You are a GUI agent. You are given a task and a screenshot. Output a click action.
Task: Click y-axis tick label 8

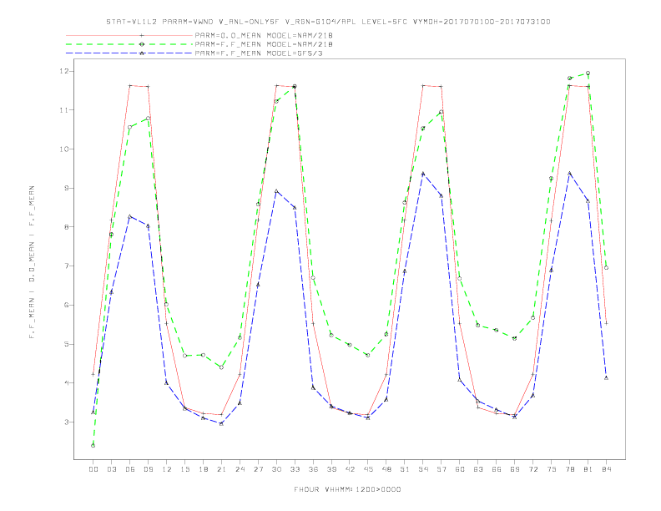coord(65,227)
